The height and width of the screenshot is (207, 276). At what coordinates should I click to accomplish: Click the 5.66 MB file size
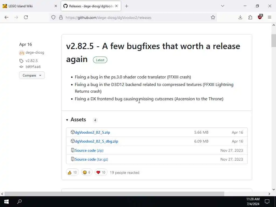point(201,132)
